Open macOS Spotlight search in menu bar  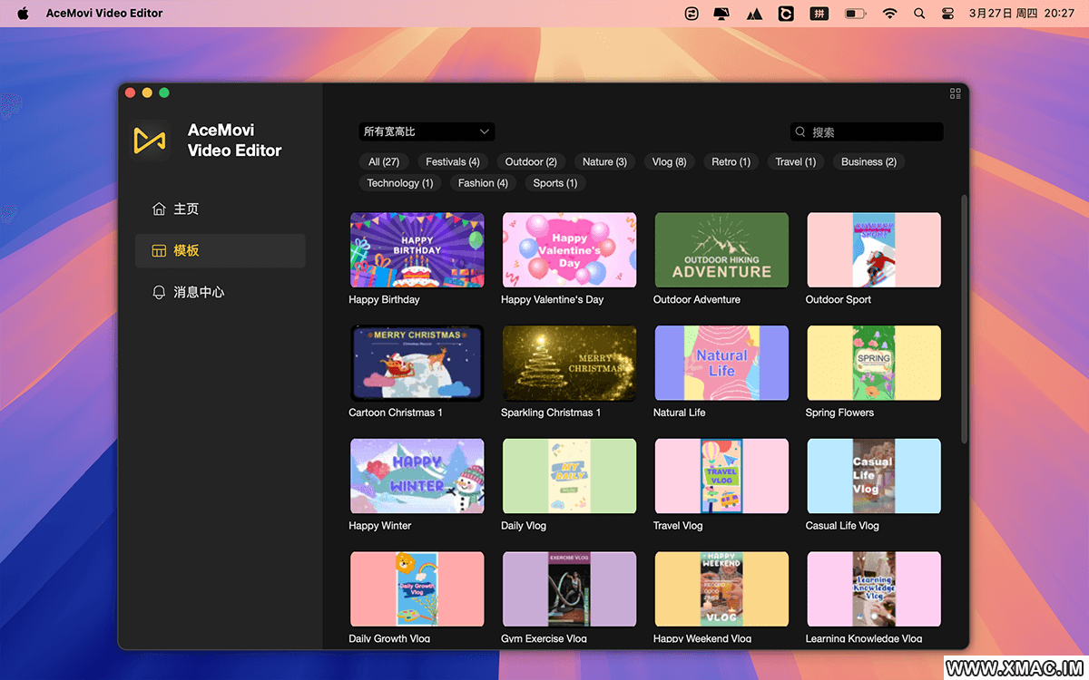point(919,14)
